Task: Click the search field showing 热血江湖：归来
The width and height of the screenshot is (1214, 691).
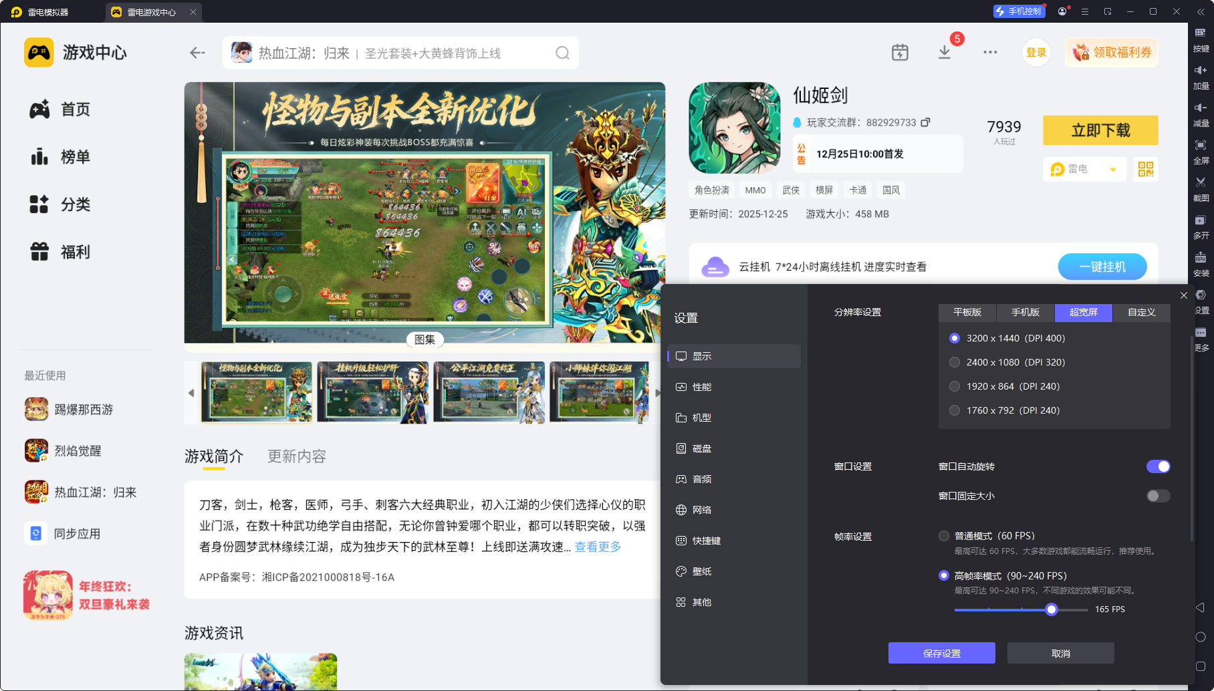Action: tap(400, 53)
